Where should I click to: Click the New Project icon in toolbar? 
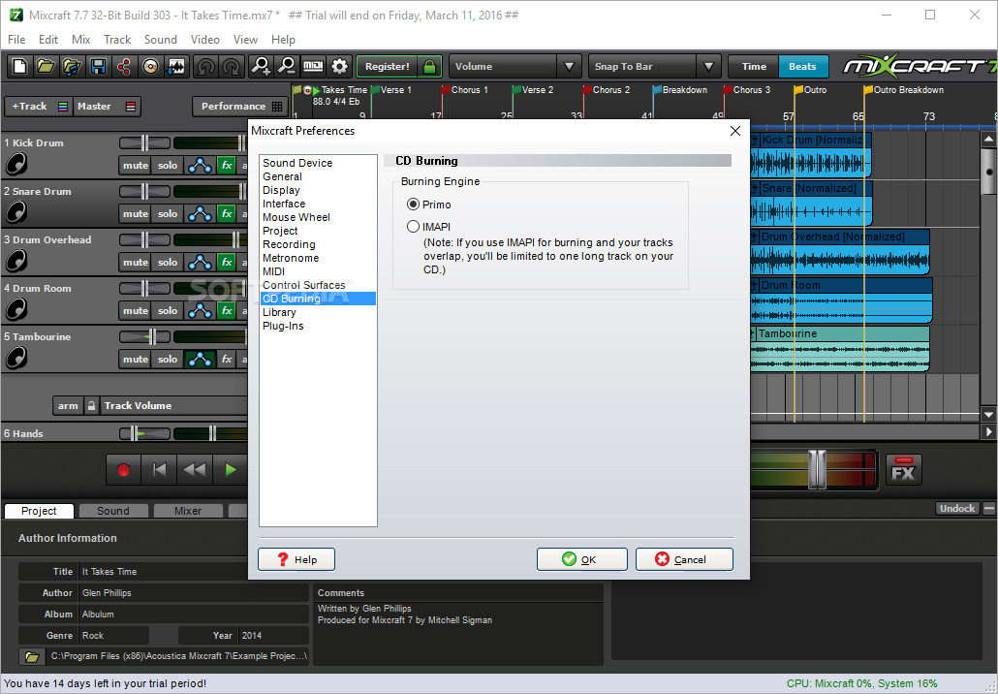19,66
